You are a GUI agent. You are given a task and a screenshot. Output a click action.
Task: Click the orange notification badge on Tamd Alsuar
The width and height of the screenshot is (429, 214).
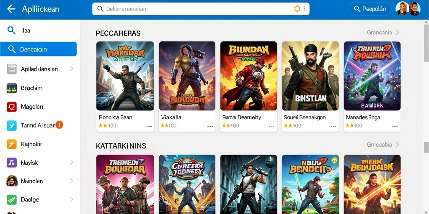[59, 125]
